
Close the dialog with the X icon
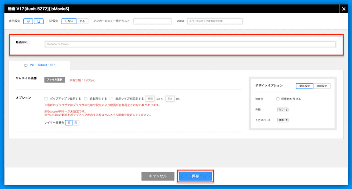pyautogui.click(x=344, y=7)
